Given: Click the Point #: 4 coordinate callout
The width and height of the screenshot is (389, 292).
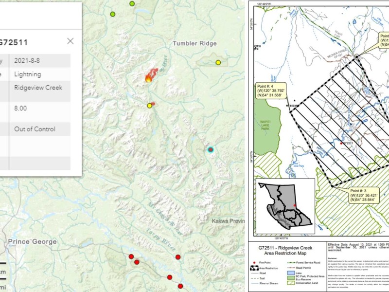Looking at the screenshot, I should coord(270,91).
